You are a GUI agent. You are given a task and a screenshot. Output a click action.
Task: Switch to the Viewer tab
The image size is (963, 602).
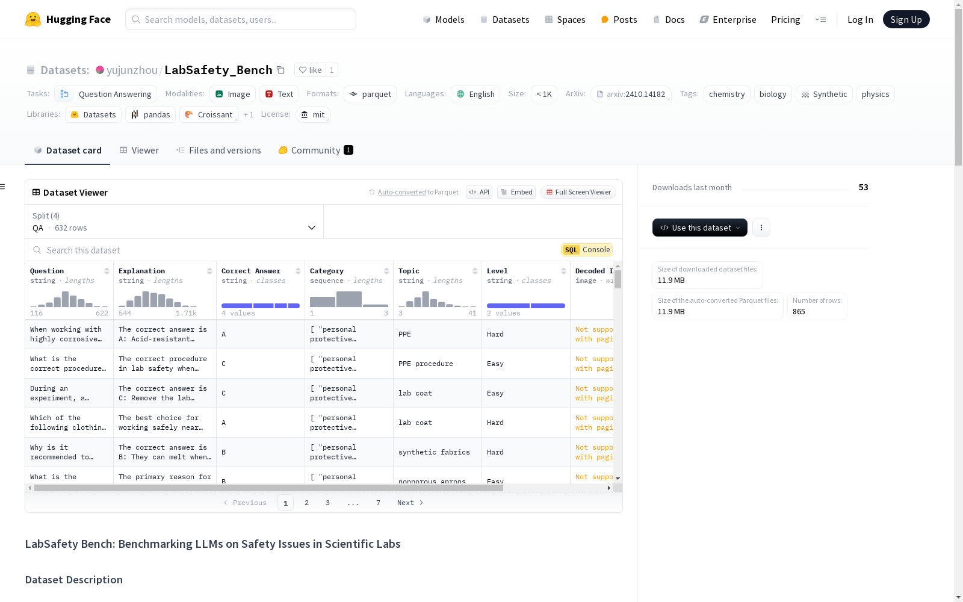tap(139, 150)
